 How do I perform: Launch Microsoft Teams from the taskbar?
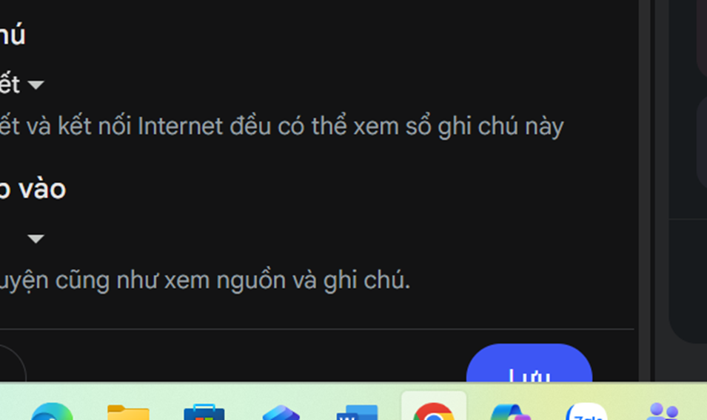[663, 411]
